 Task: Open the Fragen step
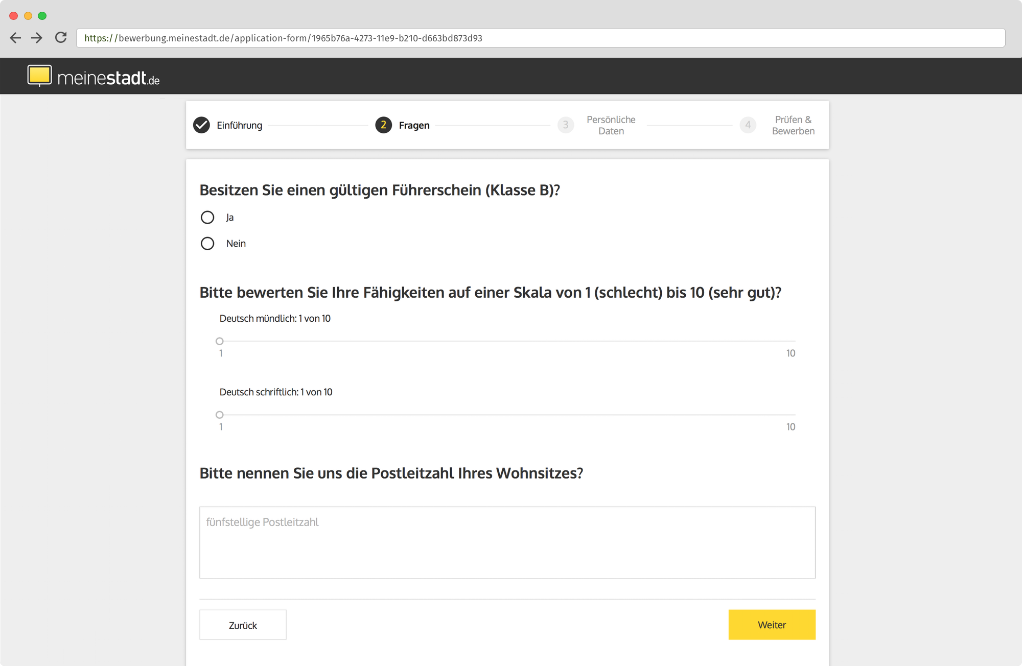pos(414,125)
